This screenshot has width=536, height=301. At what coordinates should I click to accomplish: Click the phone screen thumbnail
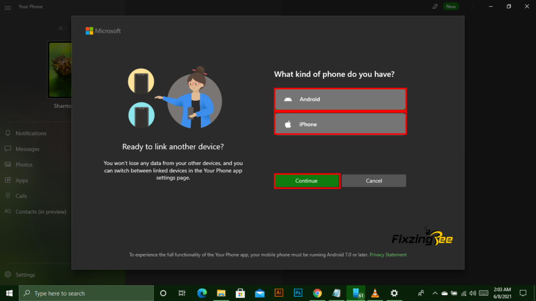point(60,70)
